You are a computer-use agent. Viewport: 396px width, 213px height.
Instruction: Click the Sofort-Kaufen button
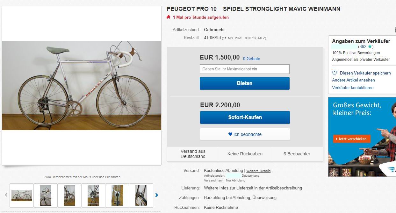click(x=245, y=117)
